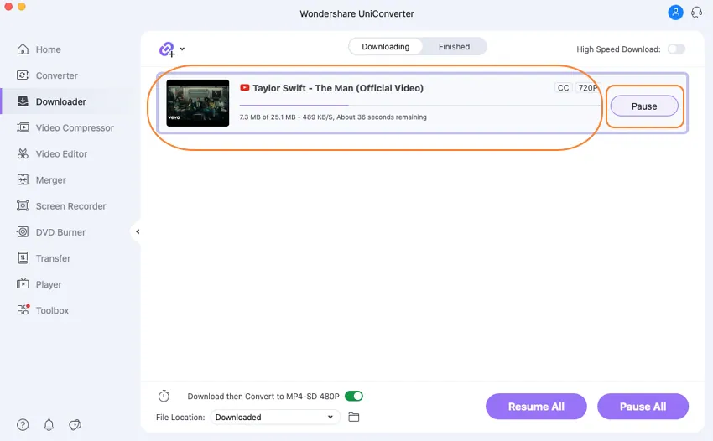The image size is (713, 441).
Task: Collapse the sidebar with the arrow
Action: pyautogui.click(x=138, y=232)
